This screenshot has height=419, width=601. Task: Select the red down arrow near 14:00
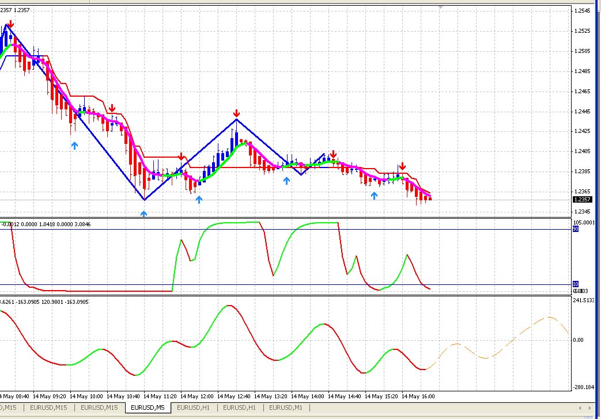click(333, 154)
